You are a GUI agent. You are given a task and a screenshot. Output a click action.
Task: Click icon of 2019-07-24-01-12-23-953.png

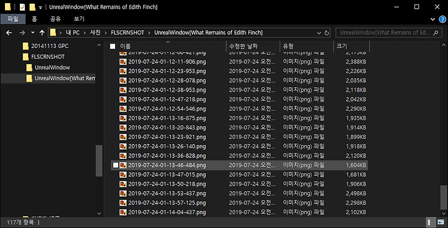[x=123, y=71]
